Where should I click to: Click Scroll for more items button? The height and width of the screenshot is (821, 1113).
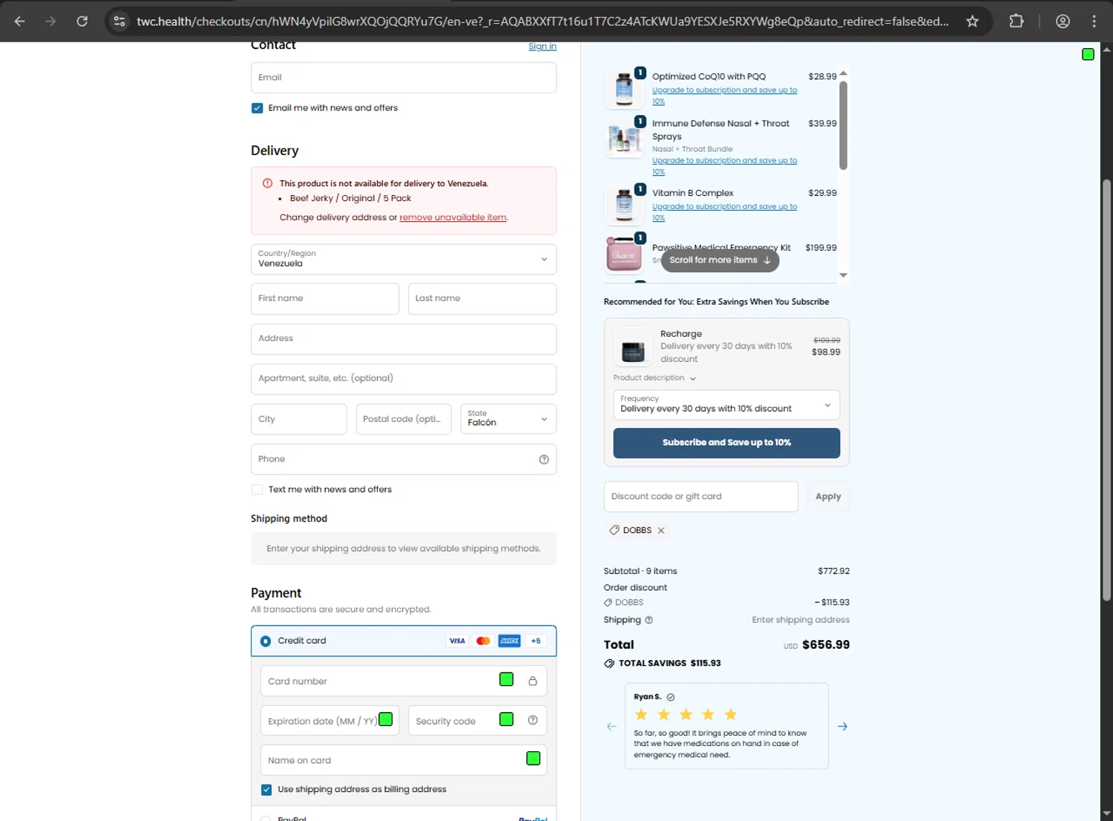(720, 260)
